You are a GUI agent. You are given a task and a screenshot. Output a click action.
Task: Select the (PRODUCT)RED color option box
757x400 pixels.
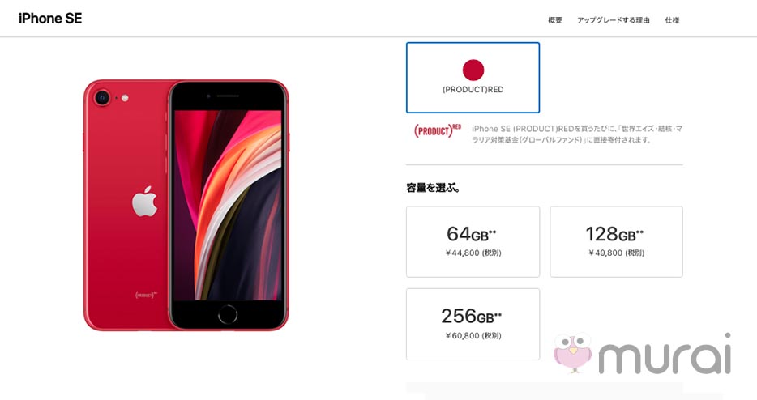473,78
